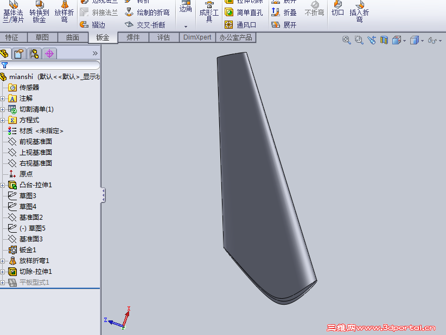Collapse the feature tree panel handle

[103, 195]
